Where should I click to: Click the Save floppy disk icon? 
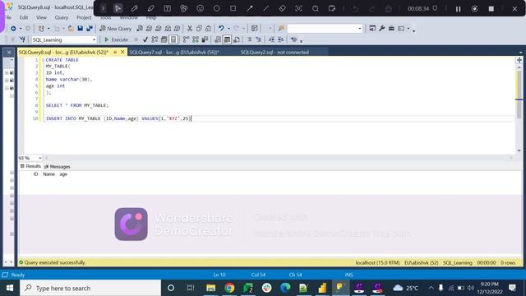pos(81,29)
